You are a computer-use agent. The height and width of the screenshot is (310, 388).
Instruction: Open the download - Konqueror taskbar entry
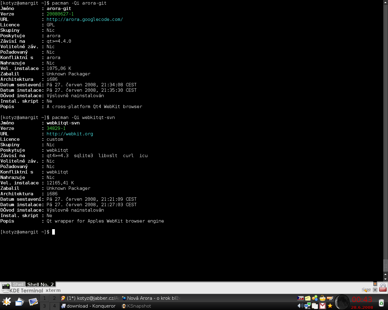pos(90,306)
